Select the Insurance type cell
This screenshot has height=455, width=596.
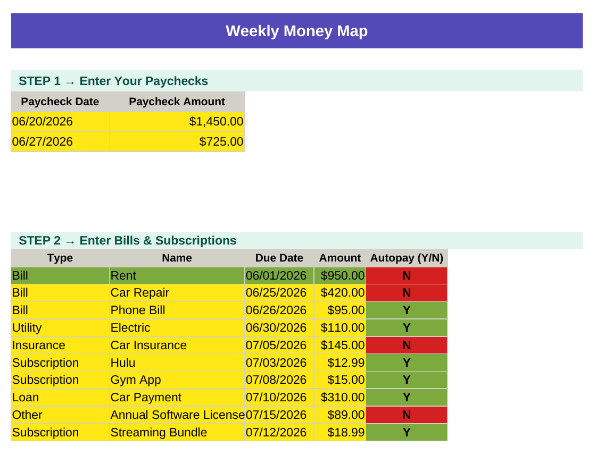click(x=60, y=346)
